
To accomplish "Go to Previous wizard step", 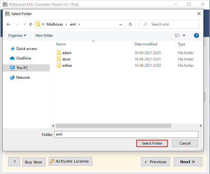I will pyautogui.click(x=156, y=162).
